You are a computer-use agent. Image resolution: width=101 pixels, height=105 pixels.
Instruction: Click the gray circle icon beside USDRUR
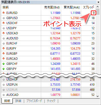4,90
